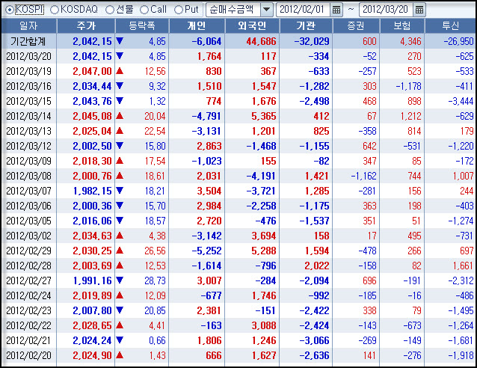The image size is (477, 368).
Task: Click insurance value -1,178
Action: coord(408,86)
